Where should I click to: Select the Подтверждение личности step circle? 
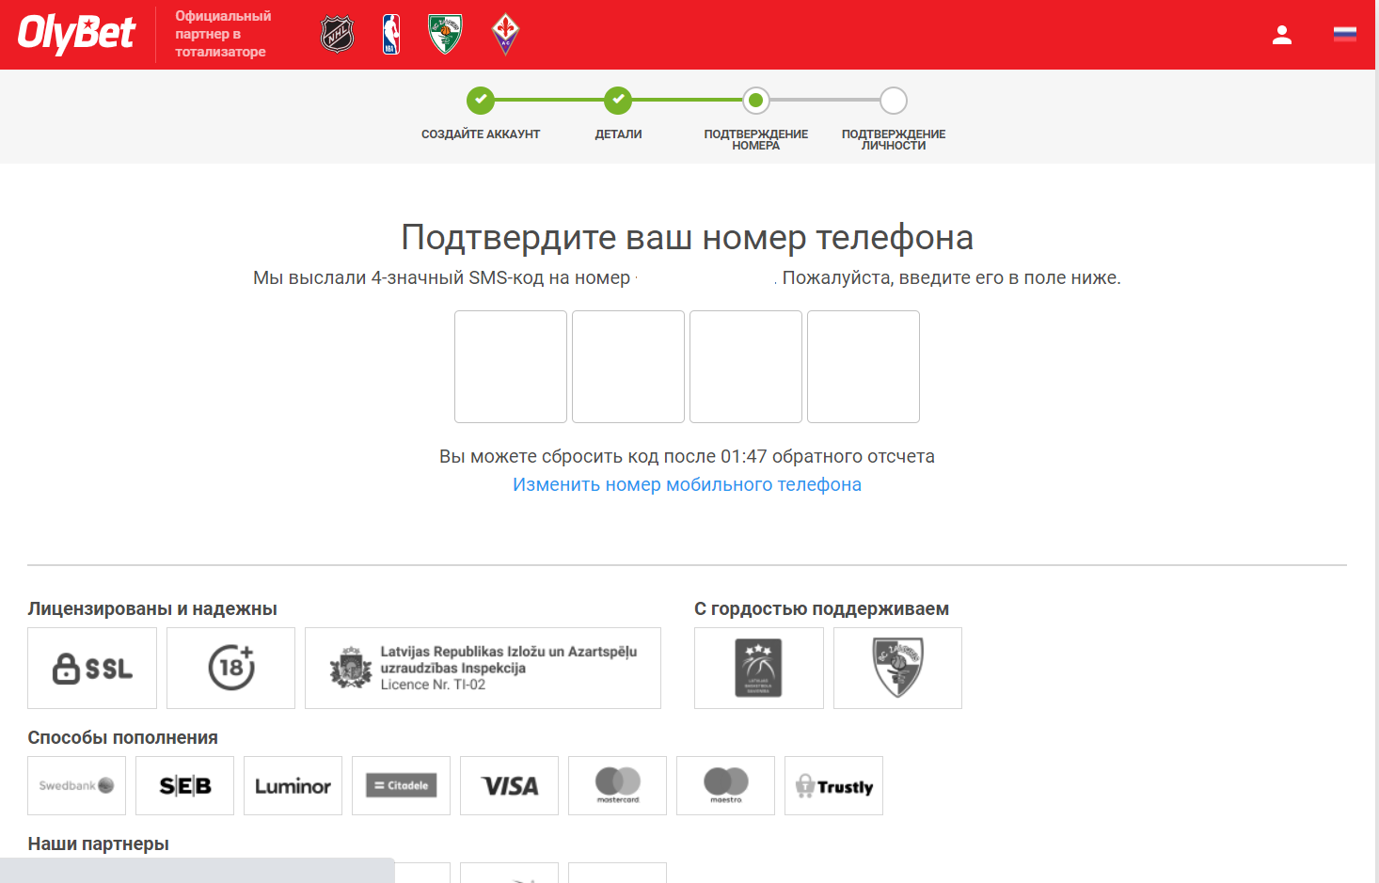(894, 100)
